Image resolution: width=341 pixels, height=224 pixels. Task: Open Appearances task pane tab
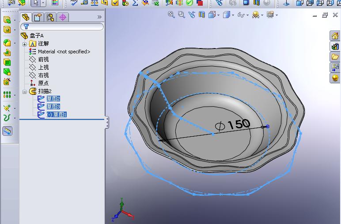335,78
